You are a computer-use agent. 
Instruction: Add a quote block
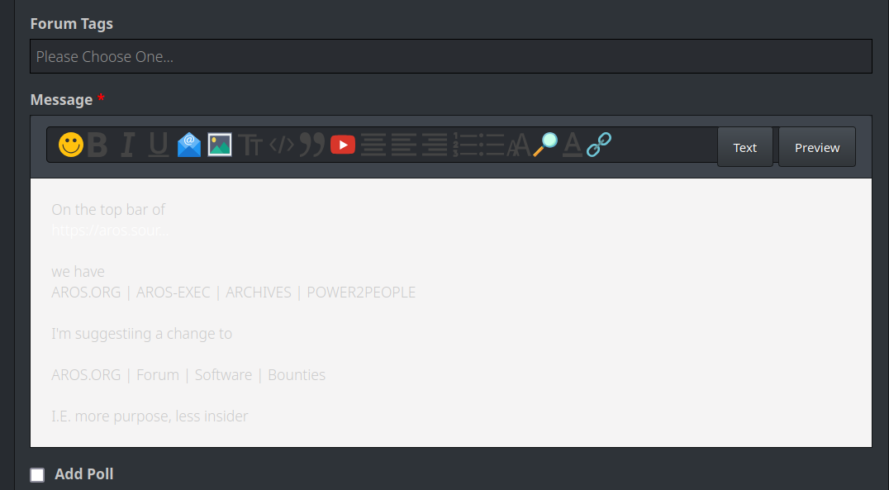(x=311, y=145)
